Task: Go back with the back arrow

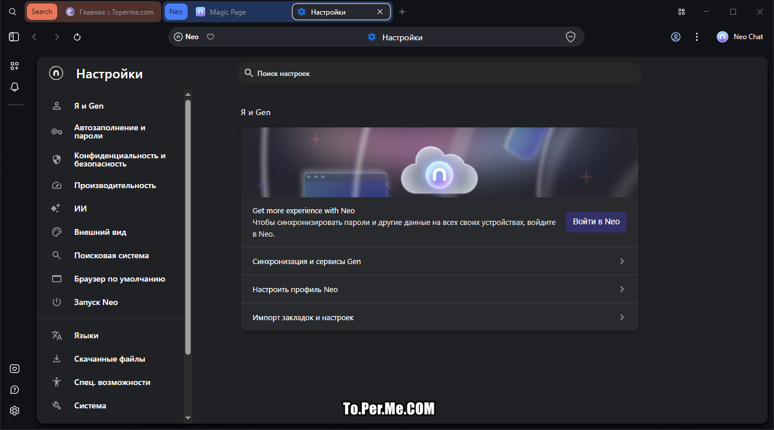Action: tap(34, 37)
